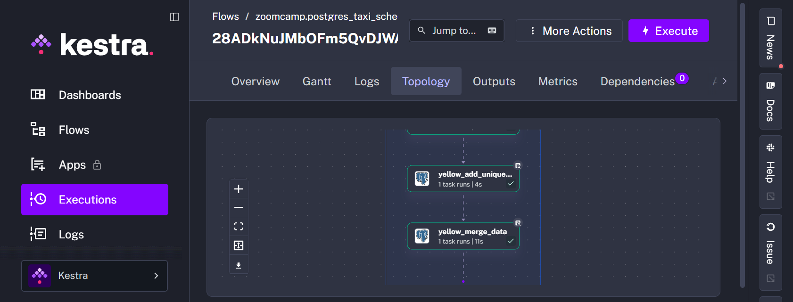This screenshot has width=793, height=302.
Task: Click the success checkmark on yellow_merge_data
Action: pos(511,241)
